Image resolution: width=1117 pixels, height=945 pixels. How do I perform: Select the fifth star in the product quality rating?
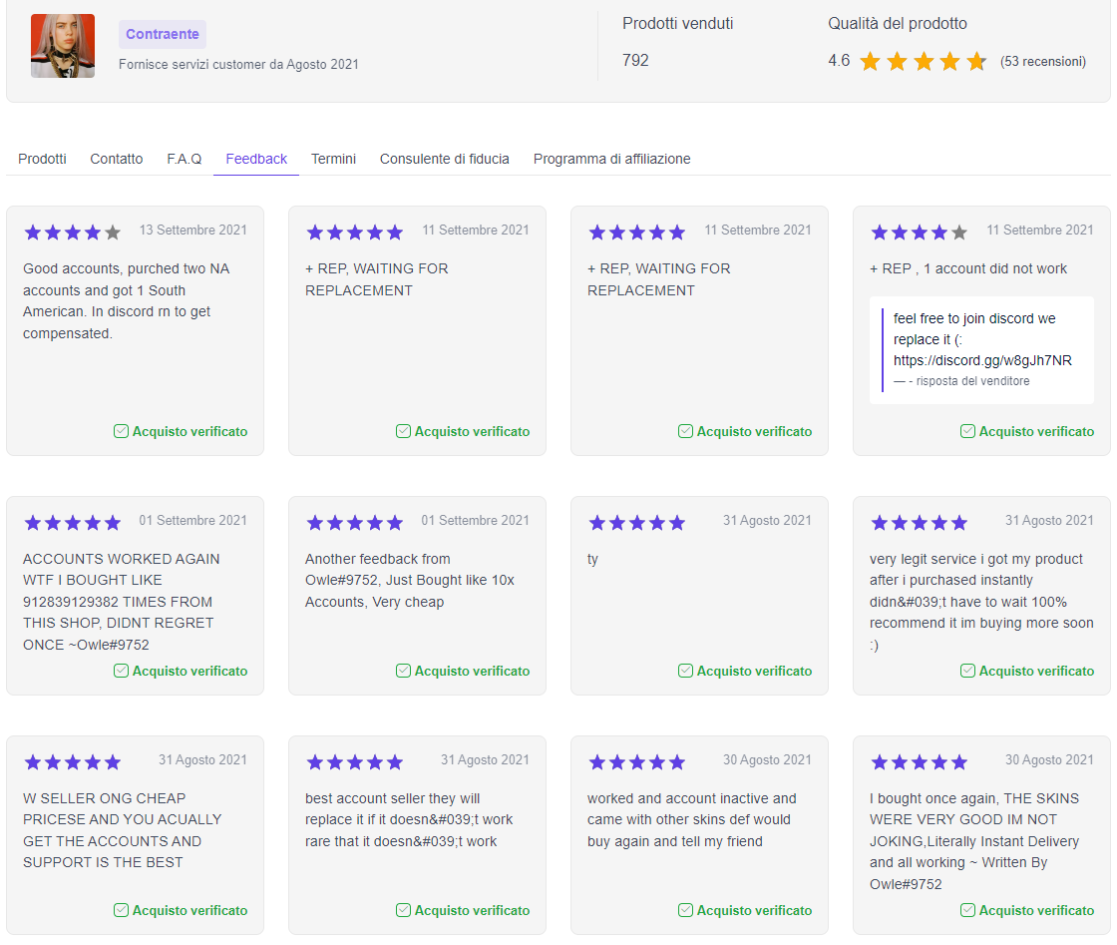(x=976, y=61)
